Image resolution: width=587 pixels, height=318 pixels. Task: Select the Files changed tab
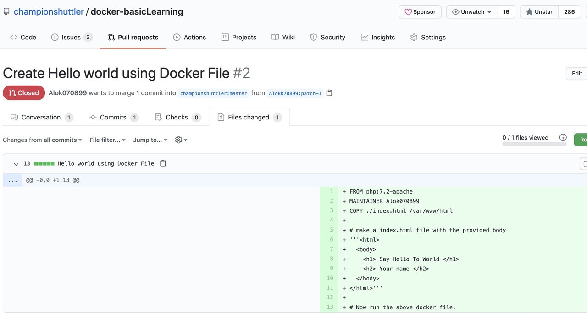coord(249,117)
